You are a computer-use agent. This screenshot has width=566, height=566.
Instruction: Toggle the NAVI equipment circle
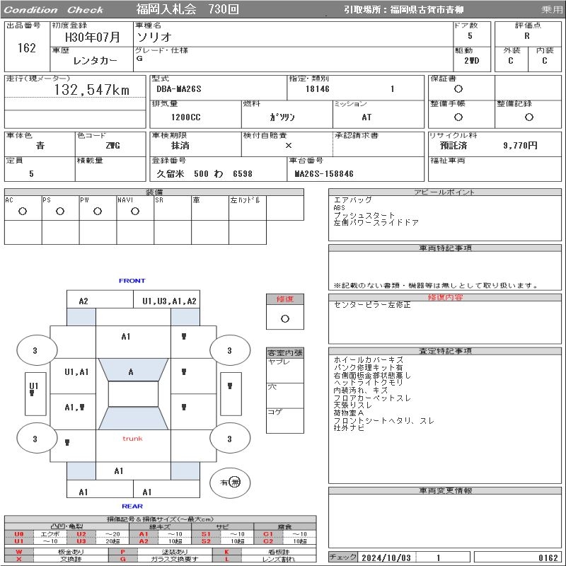tap(134, 211)
